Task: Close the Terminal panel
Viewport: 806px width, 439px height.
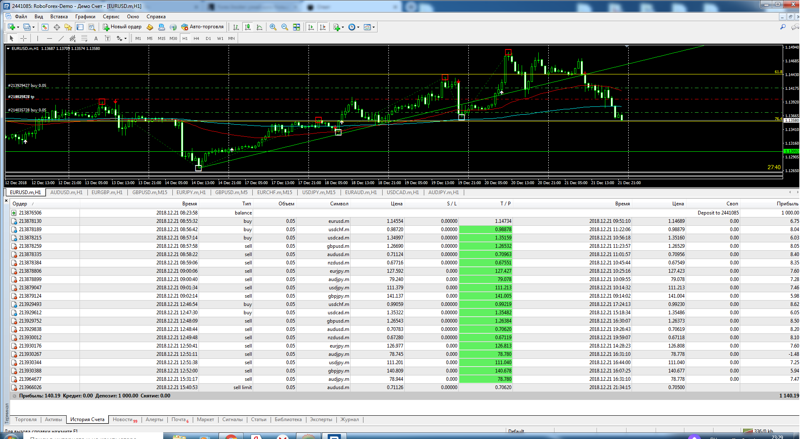Action: (6, 201)
